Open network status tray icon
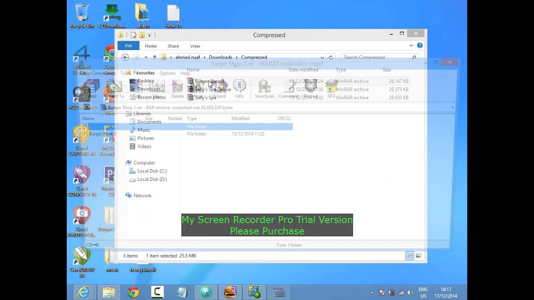This screenshot has height=300, width=534. (x=400, y=293)
